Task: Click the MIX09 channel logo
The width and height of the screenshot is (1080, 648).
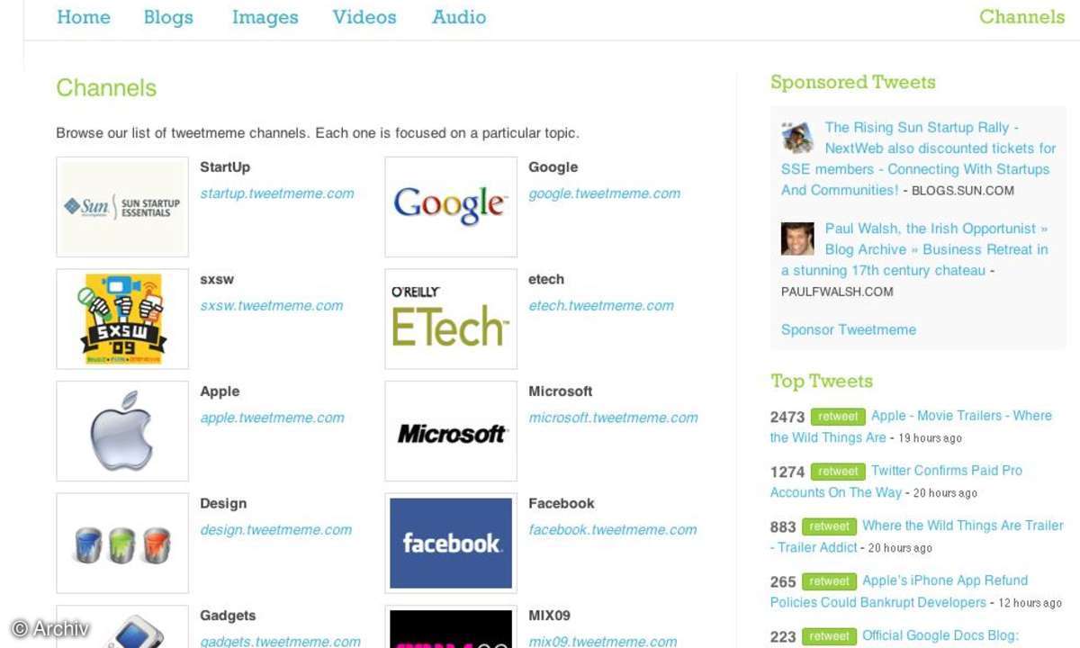Action: coord(451,627)
